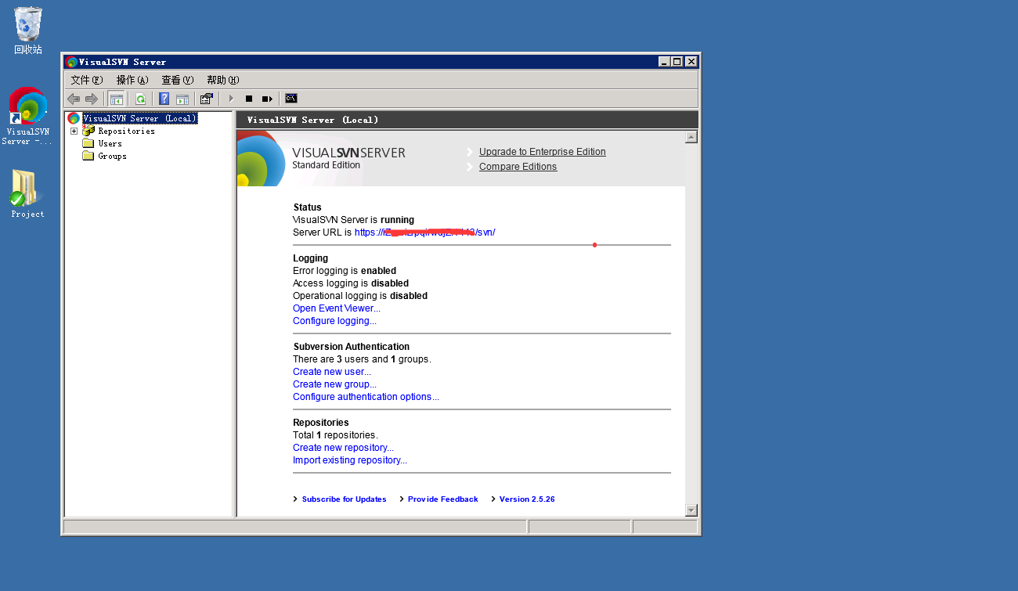1018x591 pixels.
Task: Click the vertical scrollbar track
Action: (x=691, y=323)
